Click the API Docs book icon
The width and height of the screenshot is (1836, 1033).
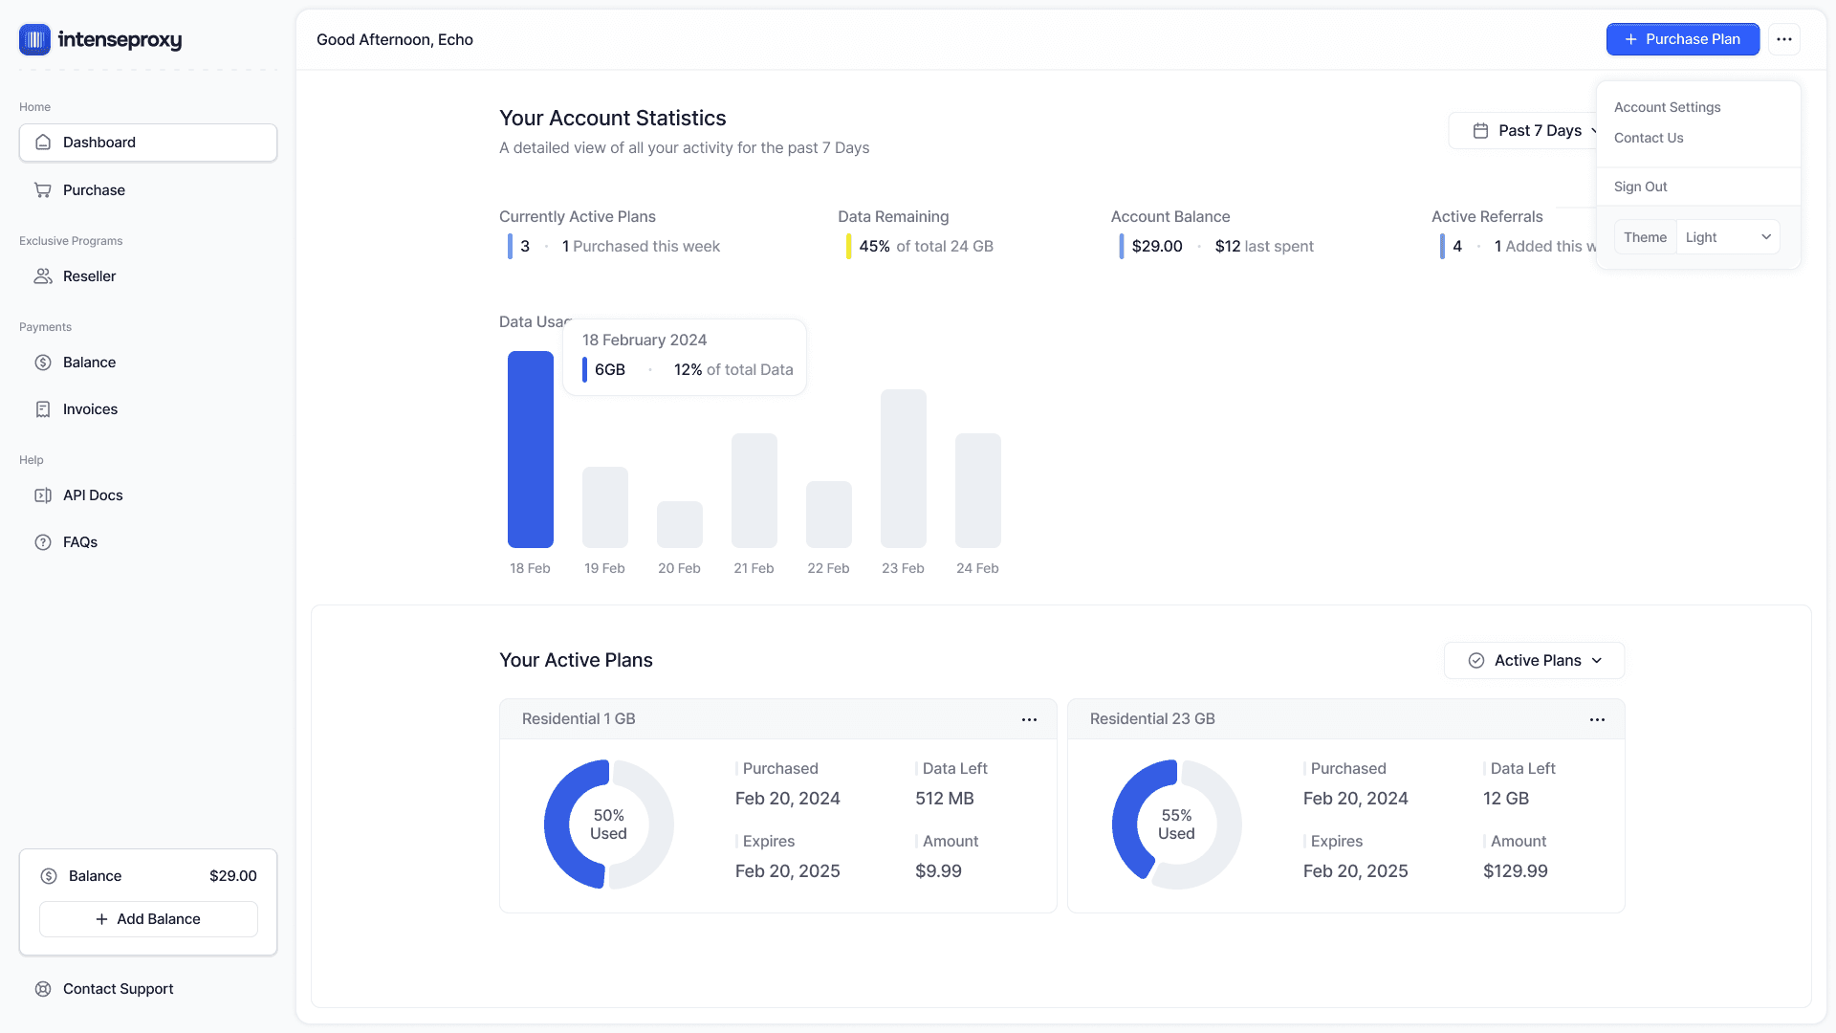point(43,495)
